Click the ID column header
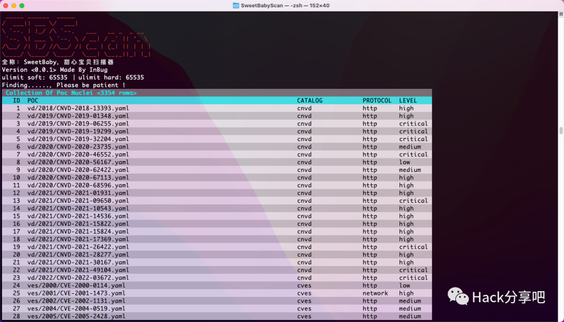This screenshot has width=564, height=322. (17, 100)
